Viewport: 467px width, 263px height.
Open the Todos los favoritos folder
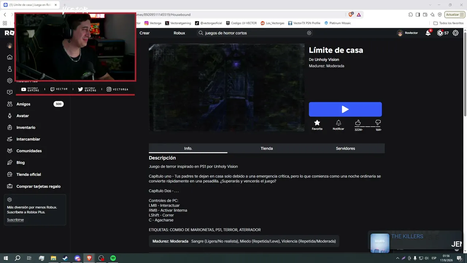coord(448,23)
